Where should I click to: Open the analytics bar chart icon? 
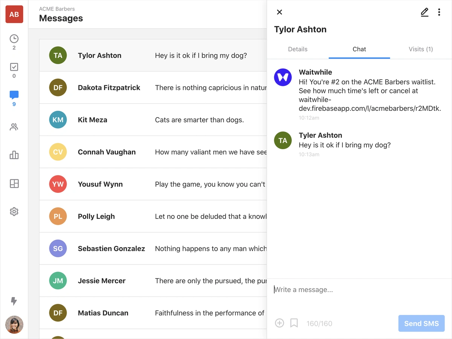point(14,155)
